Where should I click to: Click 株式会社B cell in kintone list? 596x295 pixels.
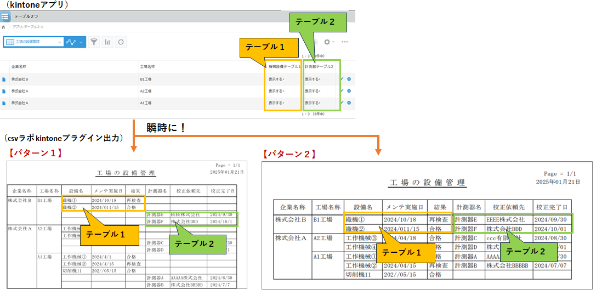click(x=20, y=80)
